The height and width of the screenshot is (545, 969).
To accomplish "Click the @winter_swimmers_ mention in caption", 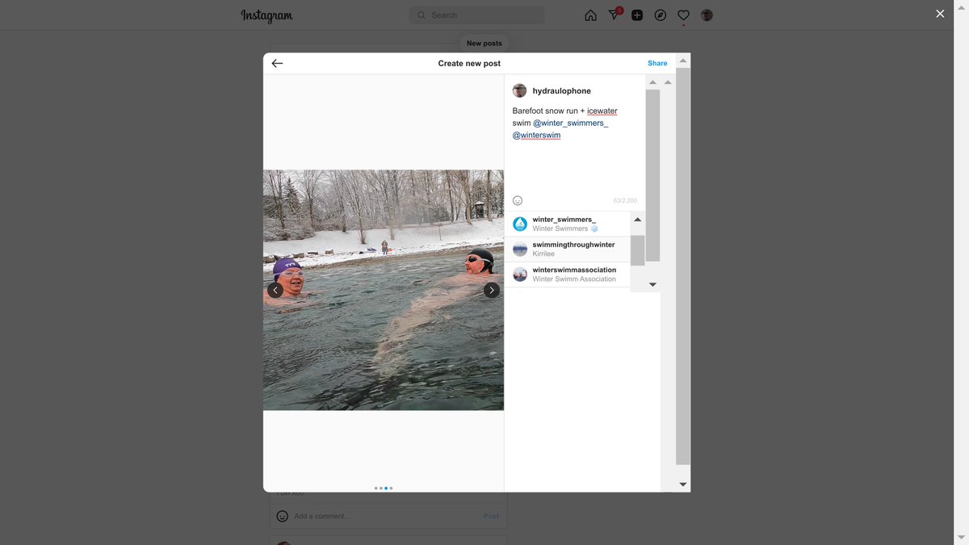I will pyautogui.click(x=571, y=123).
